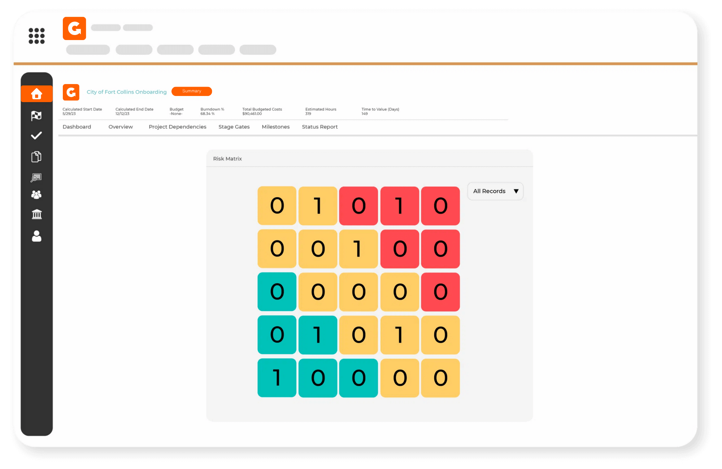Open City of Fort Collins Onboarding link
This screenshot has height=469, width=722.
(x=127, y=92)
